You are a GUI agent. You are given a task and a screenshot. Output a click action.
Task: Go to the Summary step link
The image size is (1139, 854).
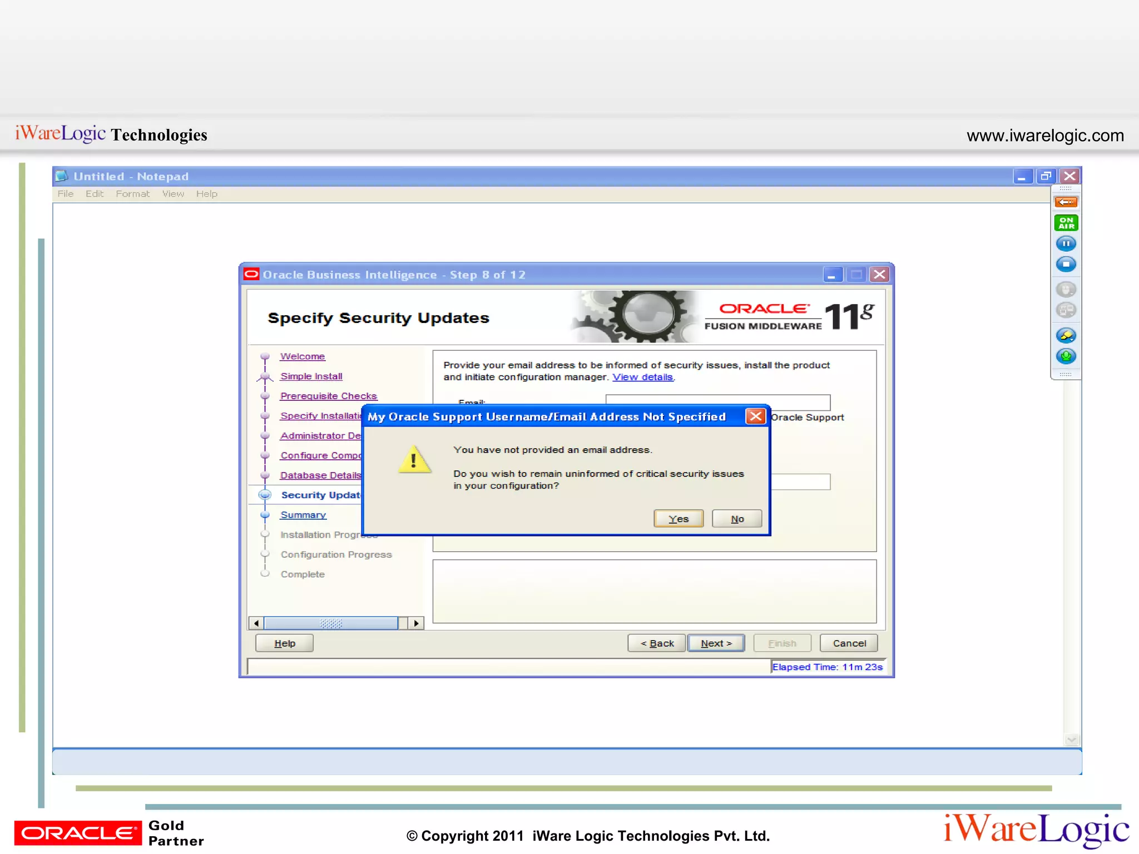click(x=303, y=515)
